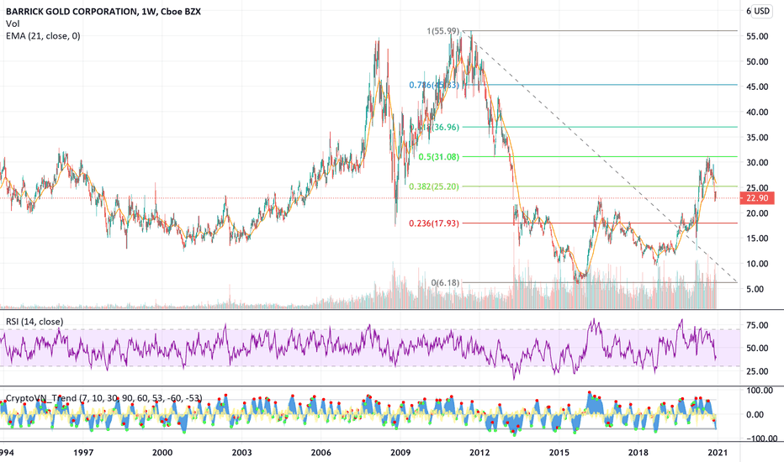Click the 5.00 price axis label
Image resolution: width=784 pixels, height=462 pixels.
pyautogui.click(x=757, y=289)
